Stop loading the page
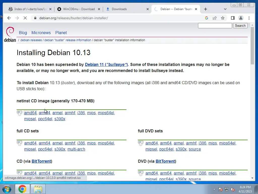258x194 pixels. (x=25, y=18)
